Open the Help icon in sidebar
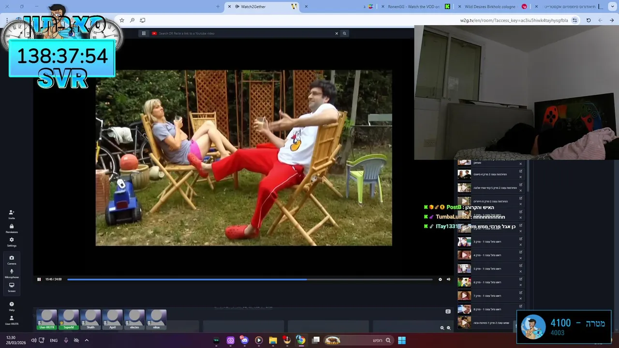The height and width of the screenshot is (348, 619). click(x=12, y=306)
